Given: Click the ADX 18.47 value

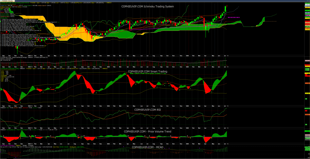Looking at the screenshot, I should tap(7, 78).
